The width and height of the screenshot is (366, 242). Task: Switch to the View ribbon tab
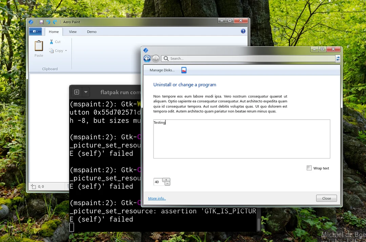73,31
